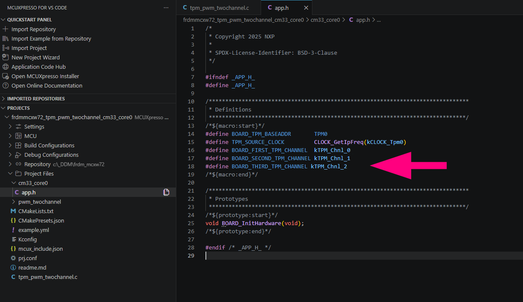Click the MCU chip icon in project tree
The width and height of the screenshot is (523, 302).
18,136
